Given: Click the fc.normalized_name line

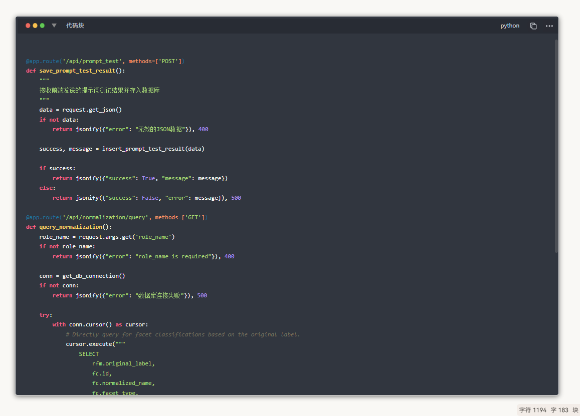Looking at the screenshot, I should (123, 383).
